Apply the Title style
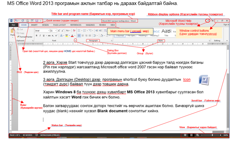232x146 pixels. 166,33
